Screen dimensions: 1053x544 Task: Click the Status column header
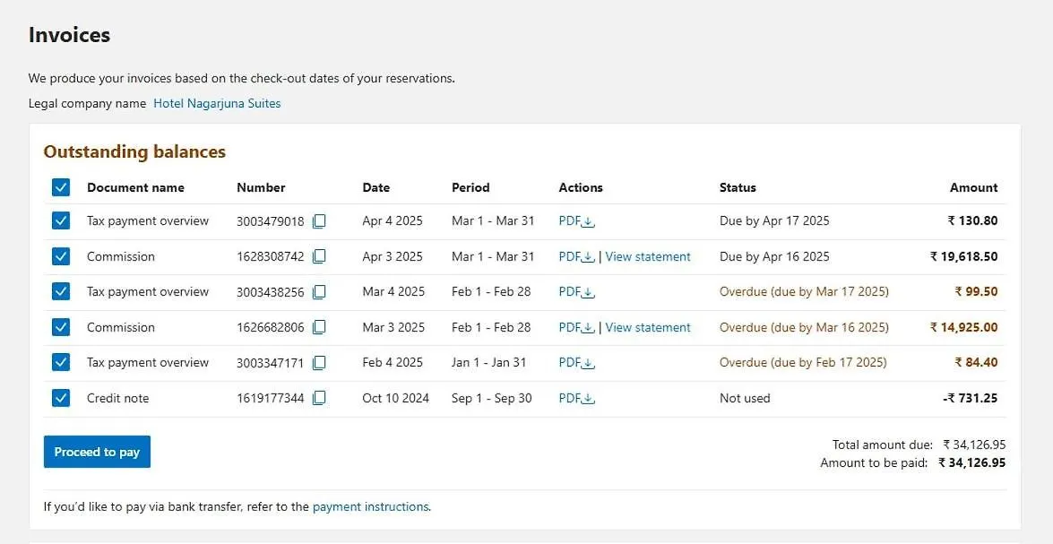click(738, 188)
